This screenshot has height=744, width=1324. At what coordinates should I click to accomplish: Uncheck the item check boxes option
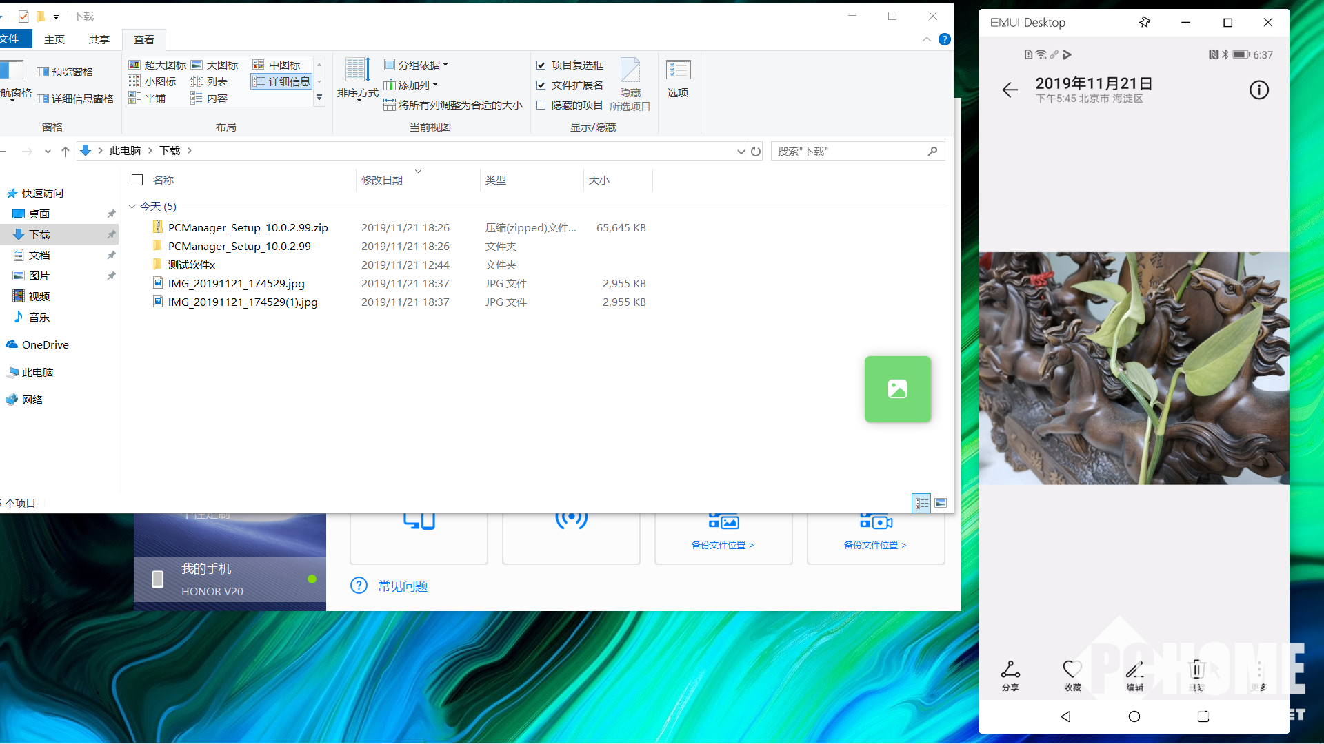(541, 65)
